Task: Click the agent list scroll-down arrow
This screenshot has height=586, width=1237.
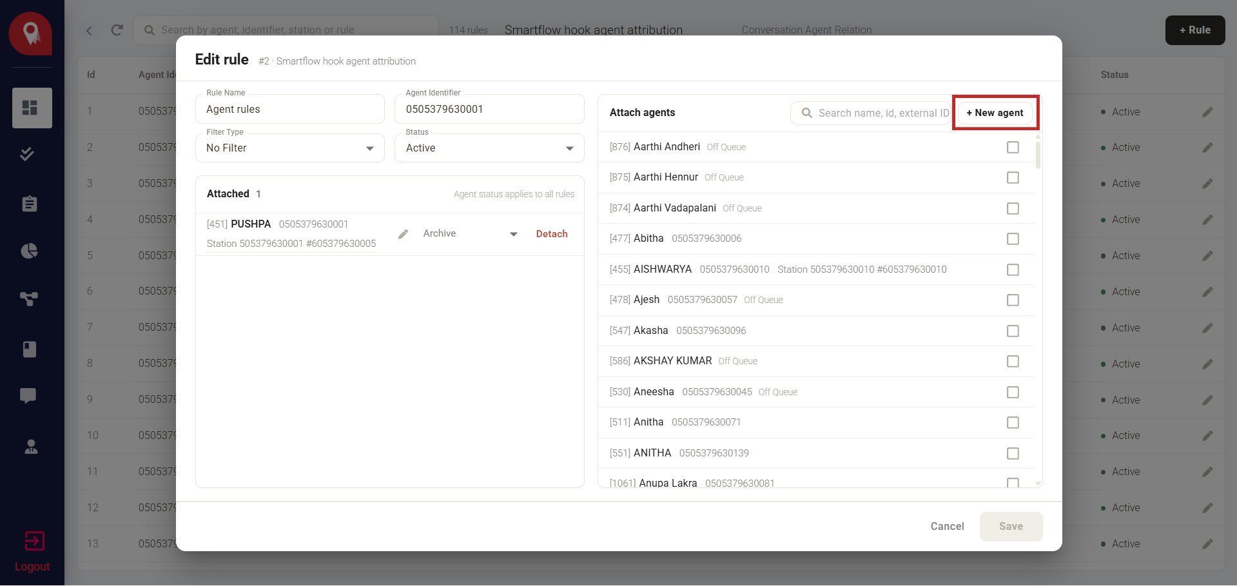Action: click(x=1038, y=483)
